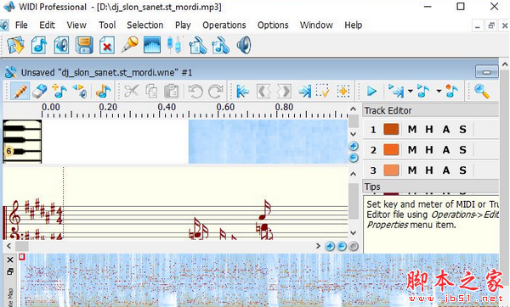Click the large speaker icon
Image resolution: width=510 pixels, height=307 pixels.
pos(244,45)
